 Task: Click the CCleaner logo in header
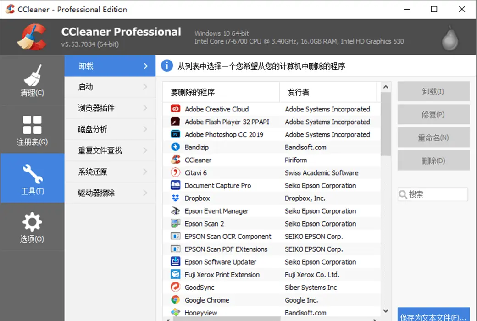pyautogui.click(x=32, y=37)
